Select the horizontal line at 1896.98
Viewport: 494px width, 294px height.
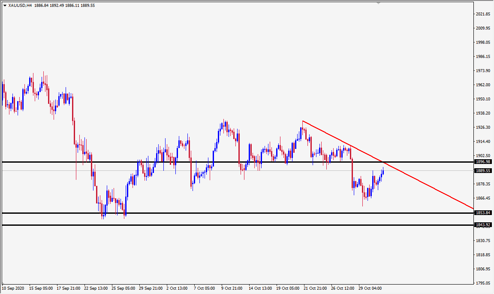point(238,162)
